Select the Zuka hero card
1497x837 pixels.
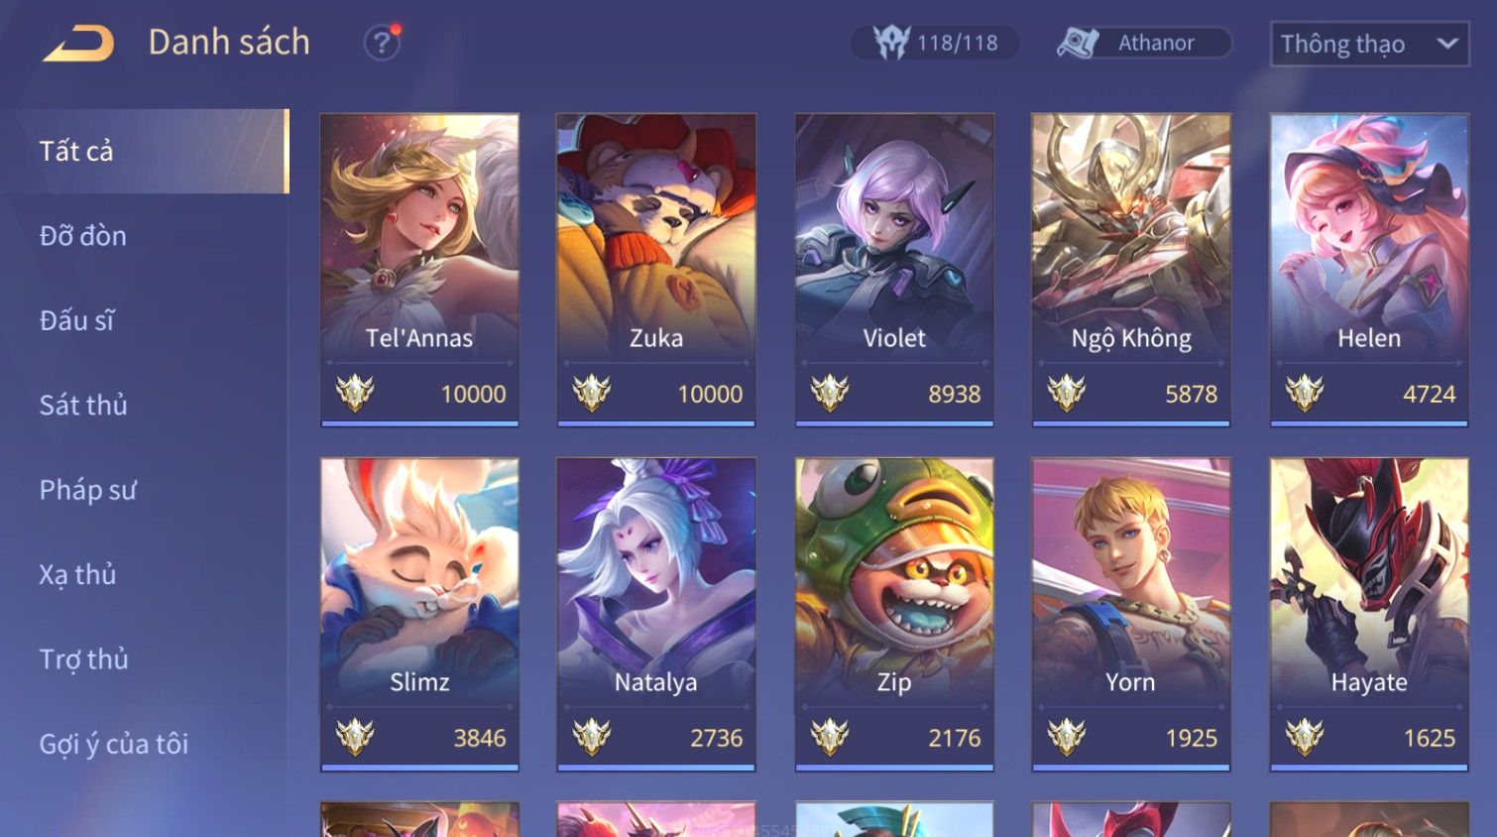(x=656, y=270)
